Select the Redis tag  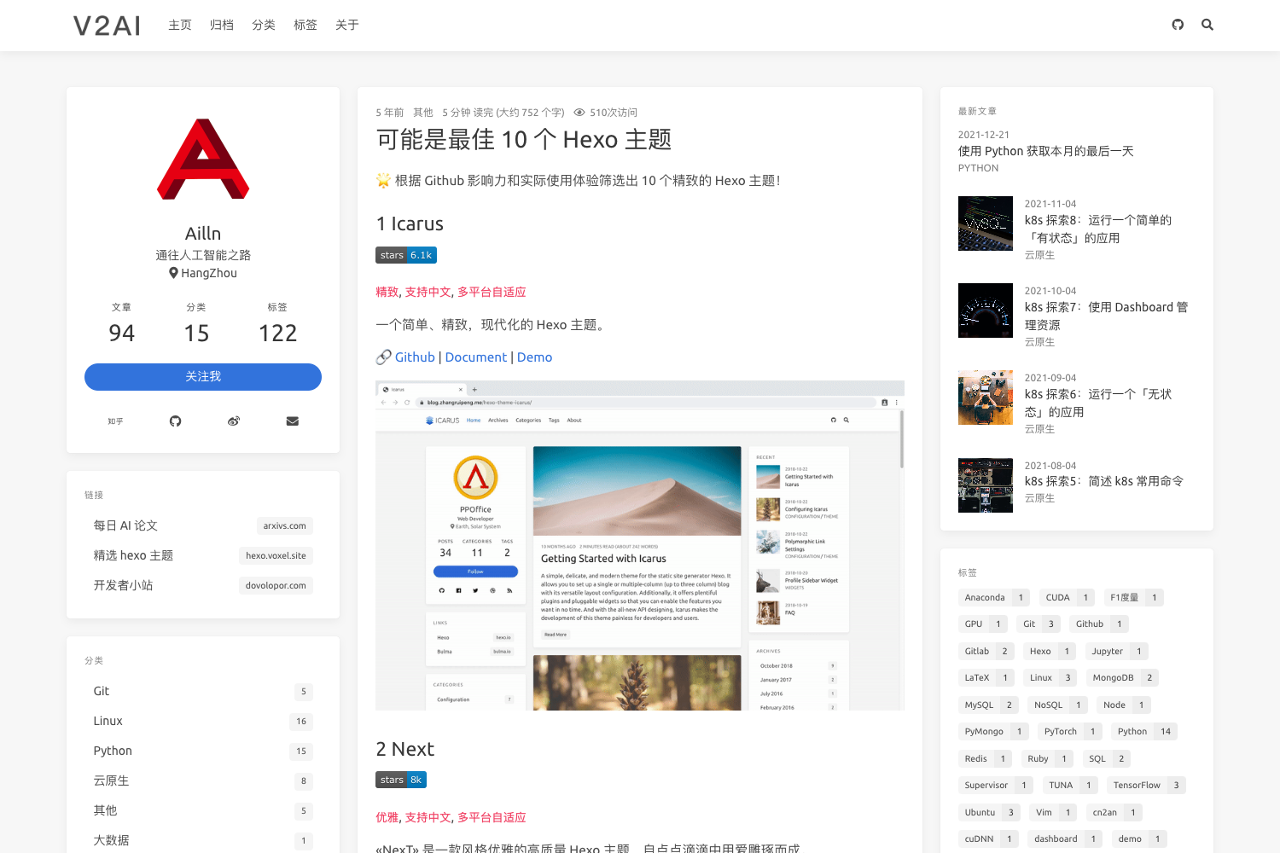(986, 759)
